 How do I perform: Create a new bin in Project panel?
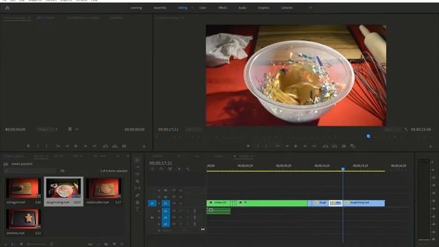click(x=106, y=244)
